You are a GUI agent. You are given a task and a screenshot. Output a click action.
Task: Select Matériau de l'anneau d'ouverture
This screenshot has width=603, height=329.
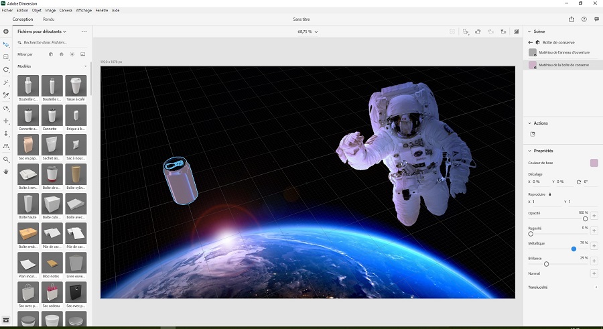[563, 52]
